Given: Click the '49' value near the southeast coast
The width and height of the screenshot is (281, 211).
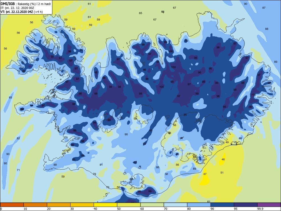Looking at the screenshot, I should click(227, 142).
